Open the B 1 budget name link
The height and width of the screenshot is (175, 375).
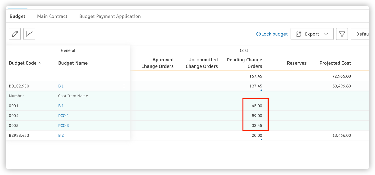(x=61, y=86)
